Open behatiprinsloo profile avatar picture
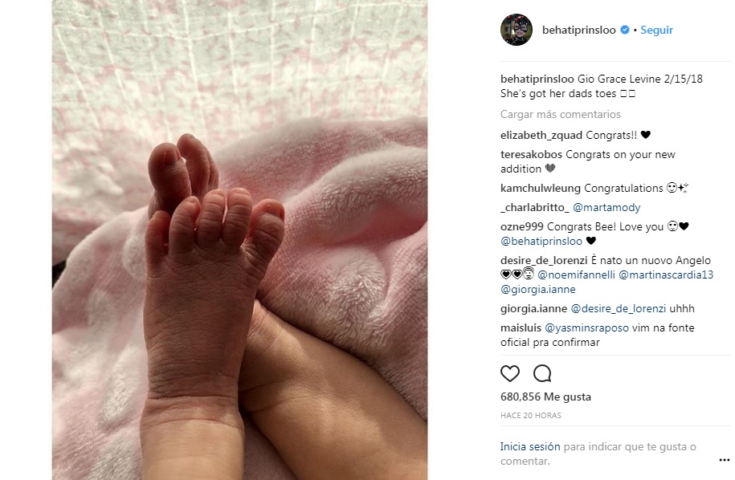 point(517,30)
